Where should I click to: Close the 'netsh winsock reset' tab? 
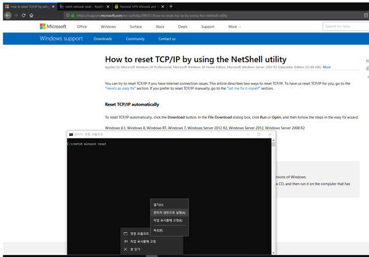click(x=108, y=7)
